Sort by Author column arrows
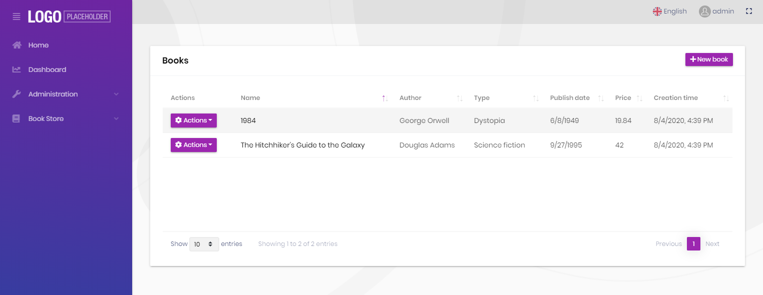The height and width of the screenshot is (295, 763). [460, 98]
